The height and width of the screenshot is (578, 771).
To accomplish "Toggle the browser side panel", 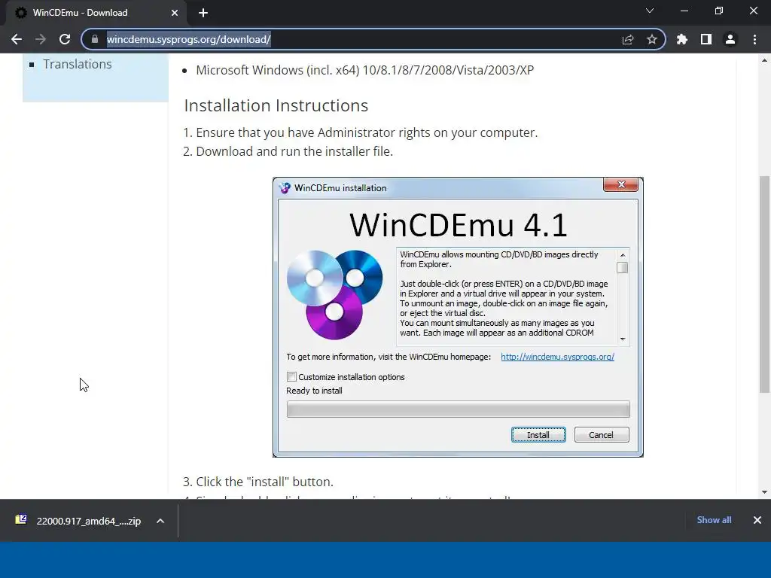I will coord(706,39).
